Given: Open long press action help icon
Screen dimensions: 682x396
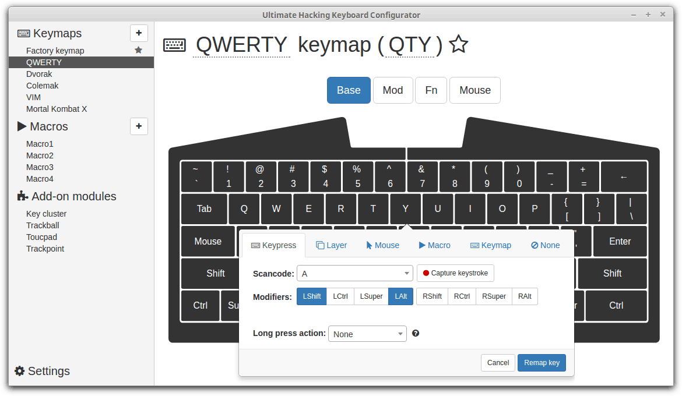Looking at the screenshot, I should (416, 334).
